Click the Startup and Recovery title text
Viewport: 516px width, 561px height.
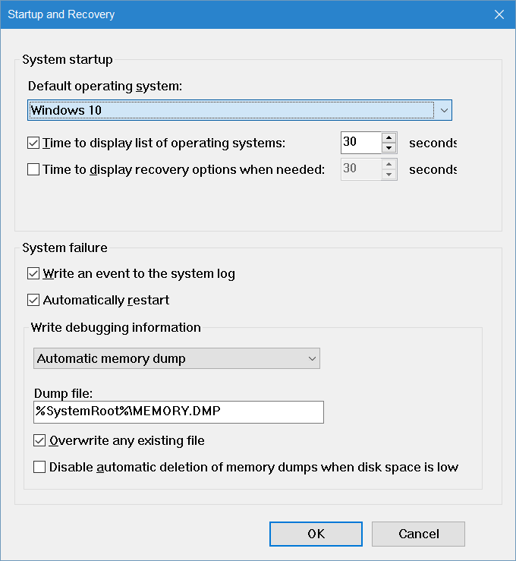[61, 14]
